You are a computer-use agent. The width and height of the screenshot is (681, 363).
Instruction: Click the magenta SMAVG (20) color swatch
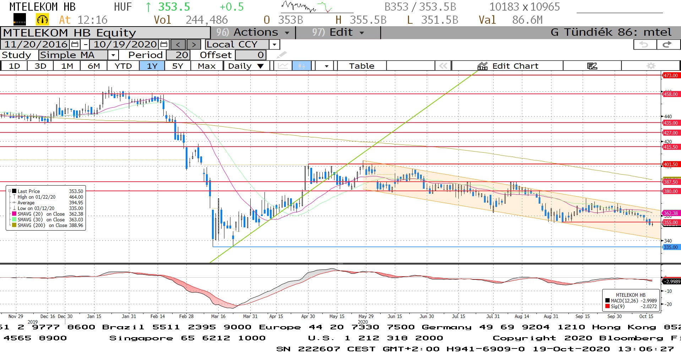coord(14,214)
